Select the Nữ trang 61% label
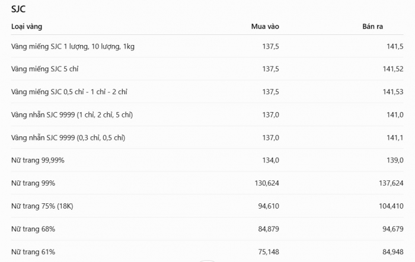415x262 pixels. tap(33, 252)
